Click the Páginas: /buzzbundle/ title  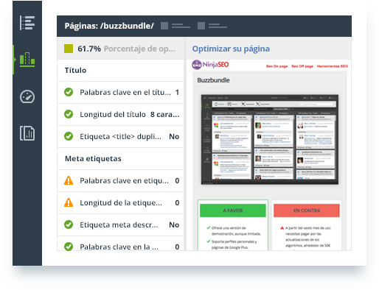tap(109, 26)
